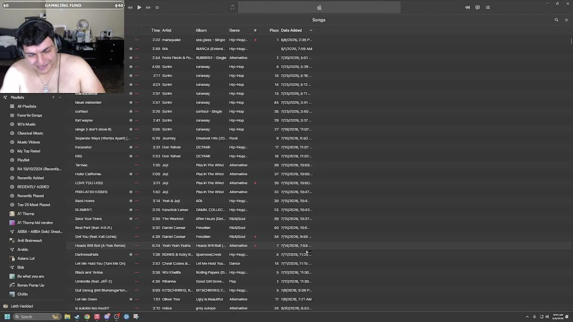
Task: Open the playing next queue list icon
Action: 488,8
